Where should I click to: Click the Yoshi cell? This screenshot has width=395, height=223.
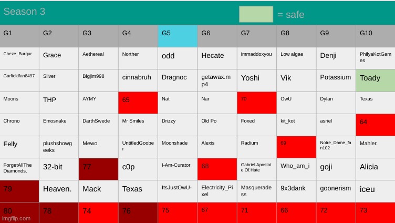(x=257, y=80)
